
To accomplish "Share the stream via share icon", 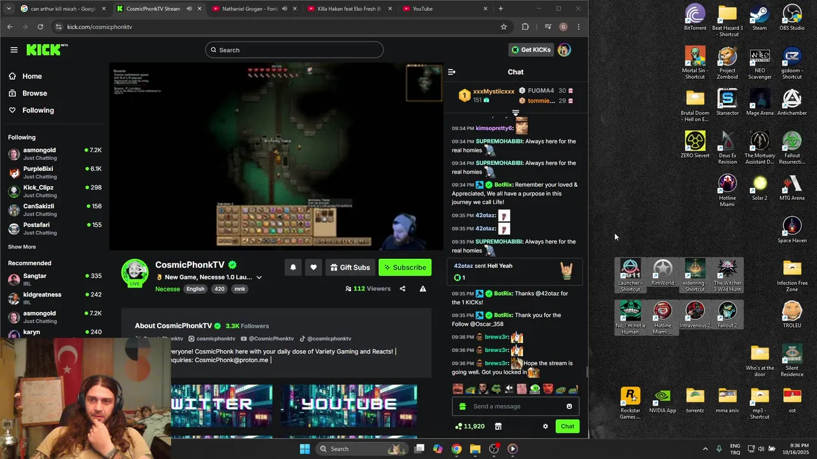I will point(402,289).
